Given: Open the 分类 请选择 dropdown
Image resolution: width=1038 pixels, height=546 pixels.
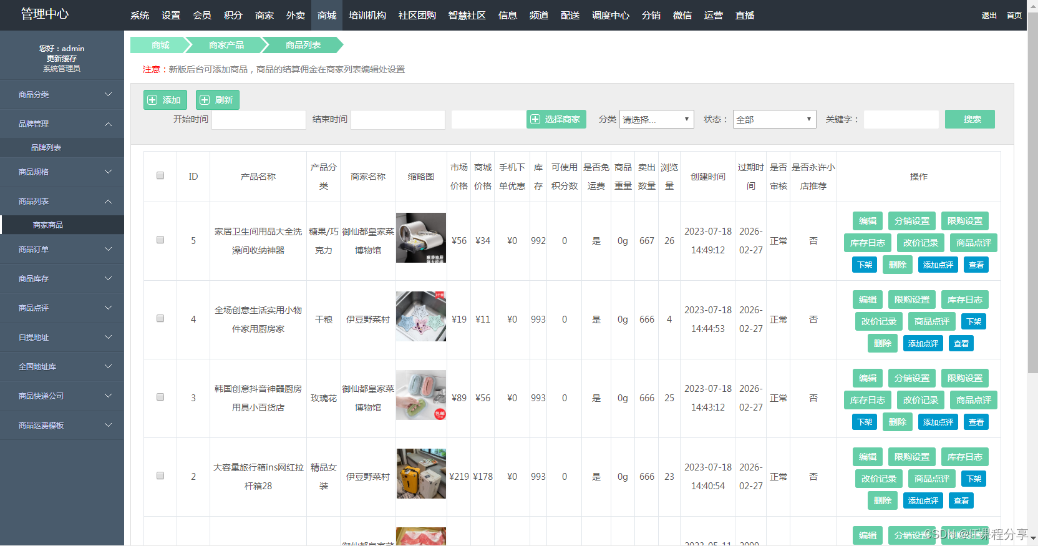Looking at the screenshot, I should coord(657,119).
